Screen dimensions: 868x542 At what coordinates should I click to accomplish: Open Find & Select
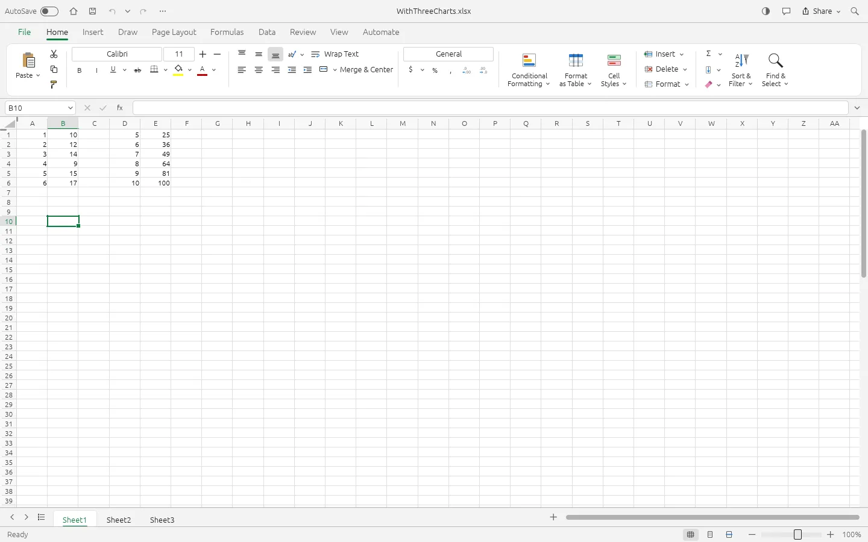point(775,70)
